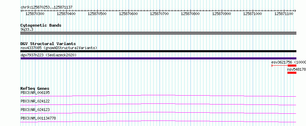This screenshot has width=306, height=126.
Task: Click the right arrow end of ruler
Action: 295,11
